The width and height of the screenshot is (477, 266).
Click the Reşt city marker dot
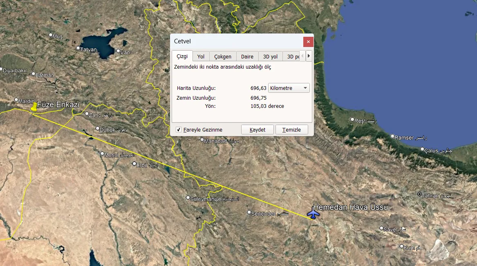tap(352, 119)
